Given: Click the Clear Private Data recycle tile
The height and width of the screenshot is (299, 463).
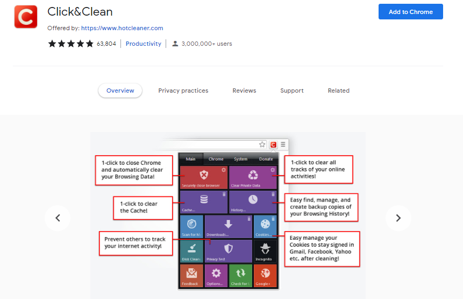Looking at the screenshot, I should click(253, 177).
